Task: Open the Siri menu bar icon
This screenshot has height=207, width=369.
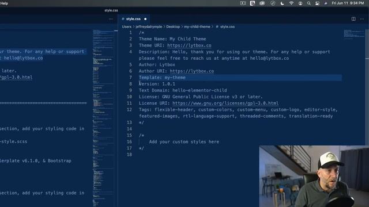Action: click(x=326, y=3)
